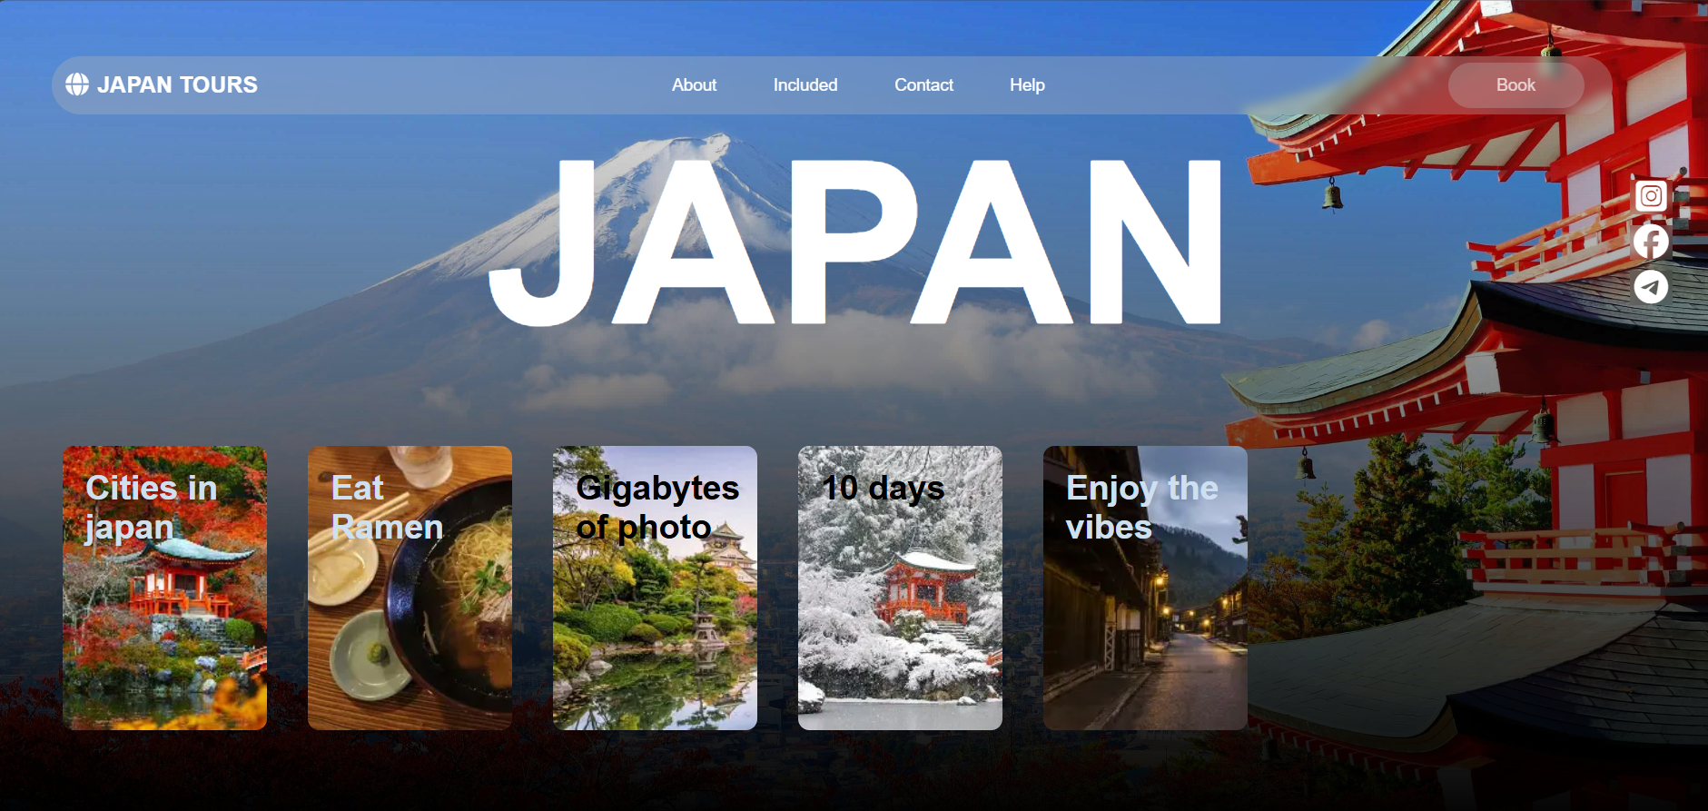The height and width of the screenshot is (811, 1708).
Task: Select the Gigabytes of photo card
Action: click(655, 588)
